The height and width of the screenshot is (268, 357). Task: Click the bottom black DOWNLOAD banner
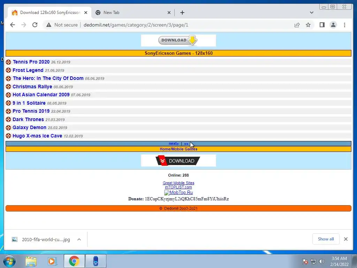(x=178, y=161)
